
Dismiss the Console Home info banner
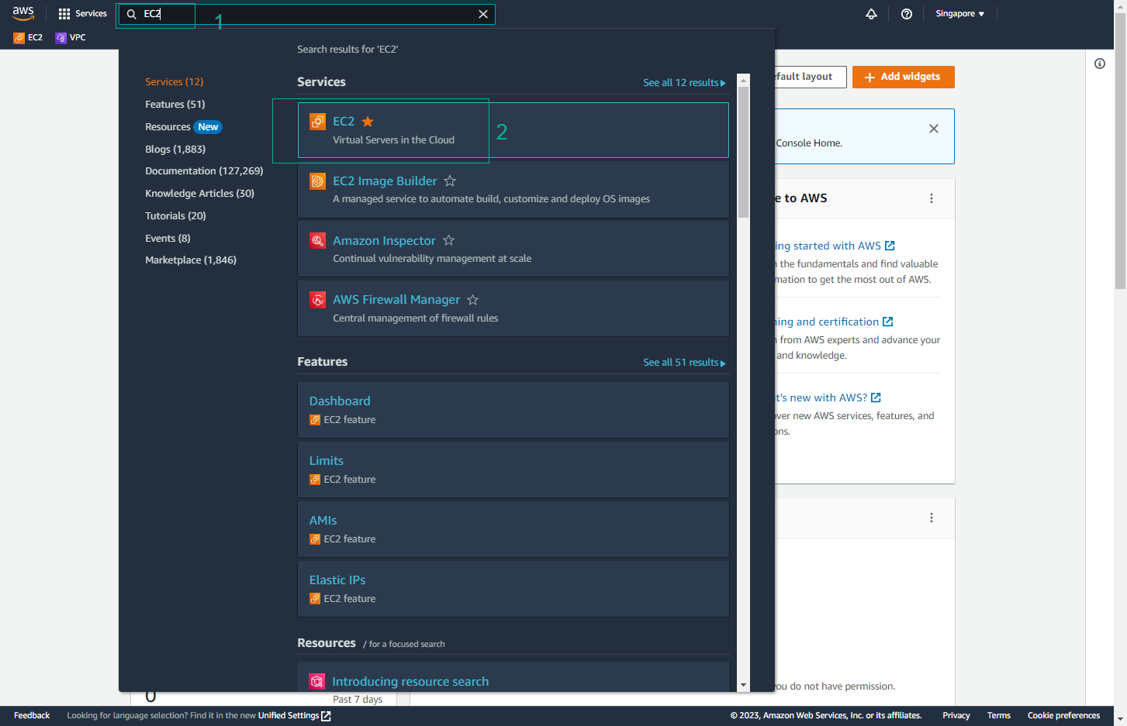click(934, 129)
